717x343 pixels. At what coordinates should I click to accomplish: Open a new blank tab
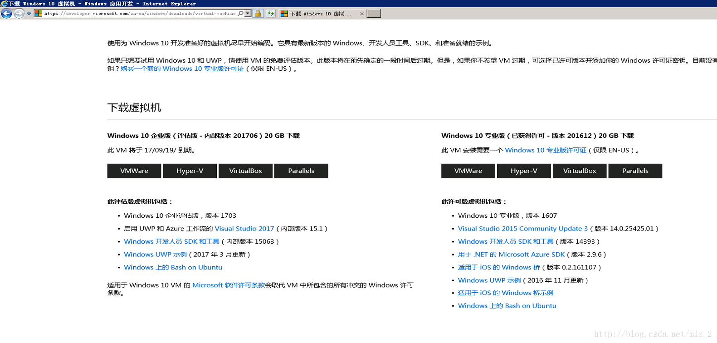coord(374,14)
